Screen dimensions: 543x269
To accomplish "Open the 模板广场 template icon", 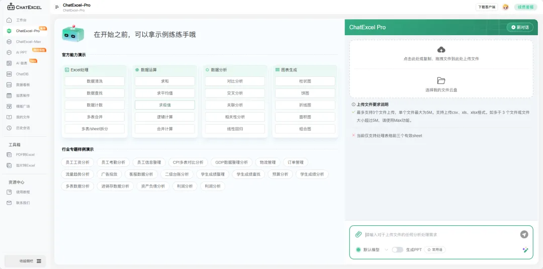I will 10,106.
